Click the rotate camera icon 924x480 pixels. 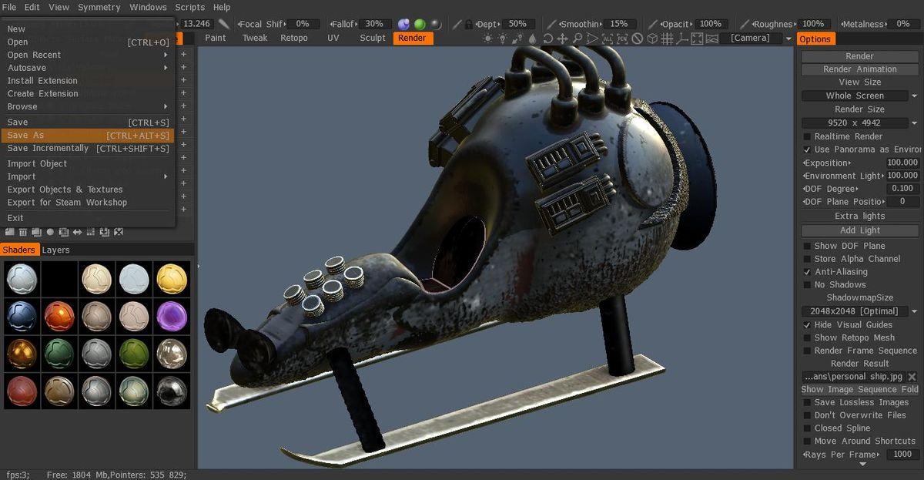click(548, 39)
